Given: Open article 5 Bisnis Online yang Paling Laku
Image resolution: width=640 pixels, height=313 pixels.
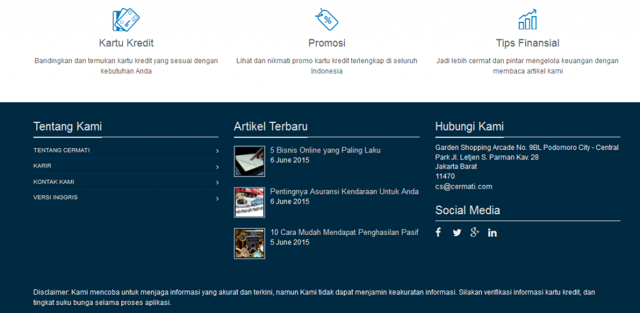Looking at the screenshot, I should tap(325, 150).
